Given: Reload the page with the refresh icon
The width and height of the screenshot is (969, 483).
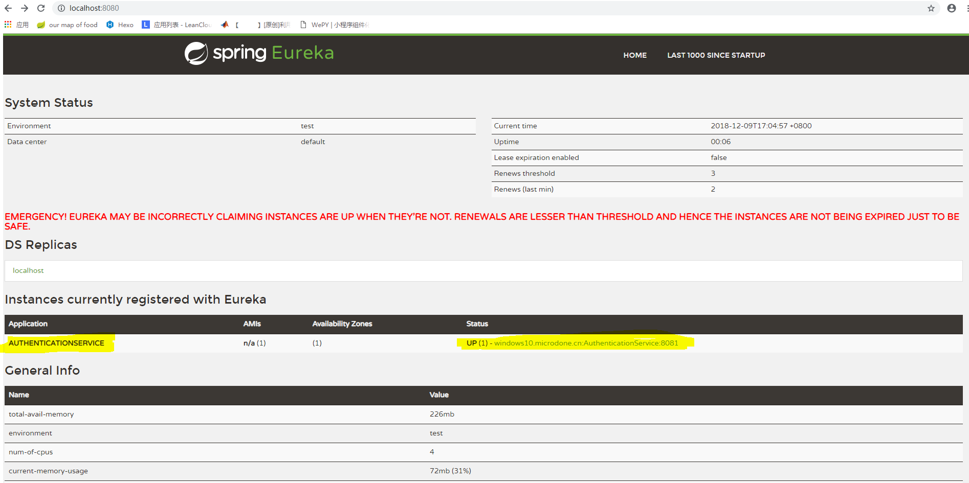Looking at the screenshot, I should click(x=41, y=8).
